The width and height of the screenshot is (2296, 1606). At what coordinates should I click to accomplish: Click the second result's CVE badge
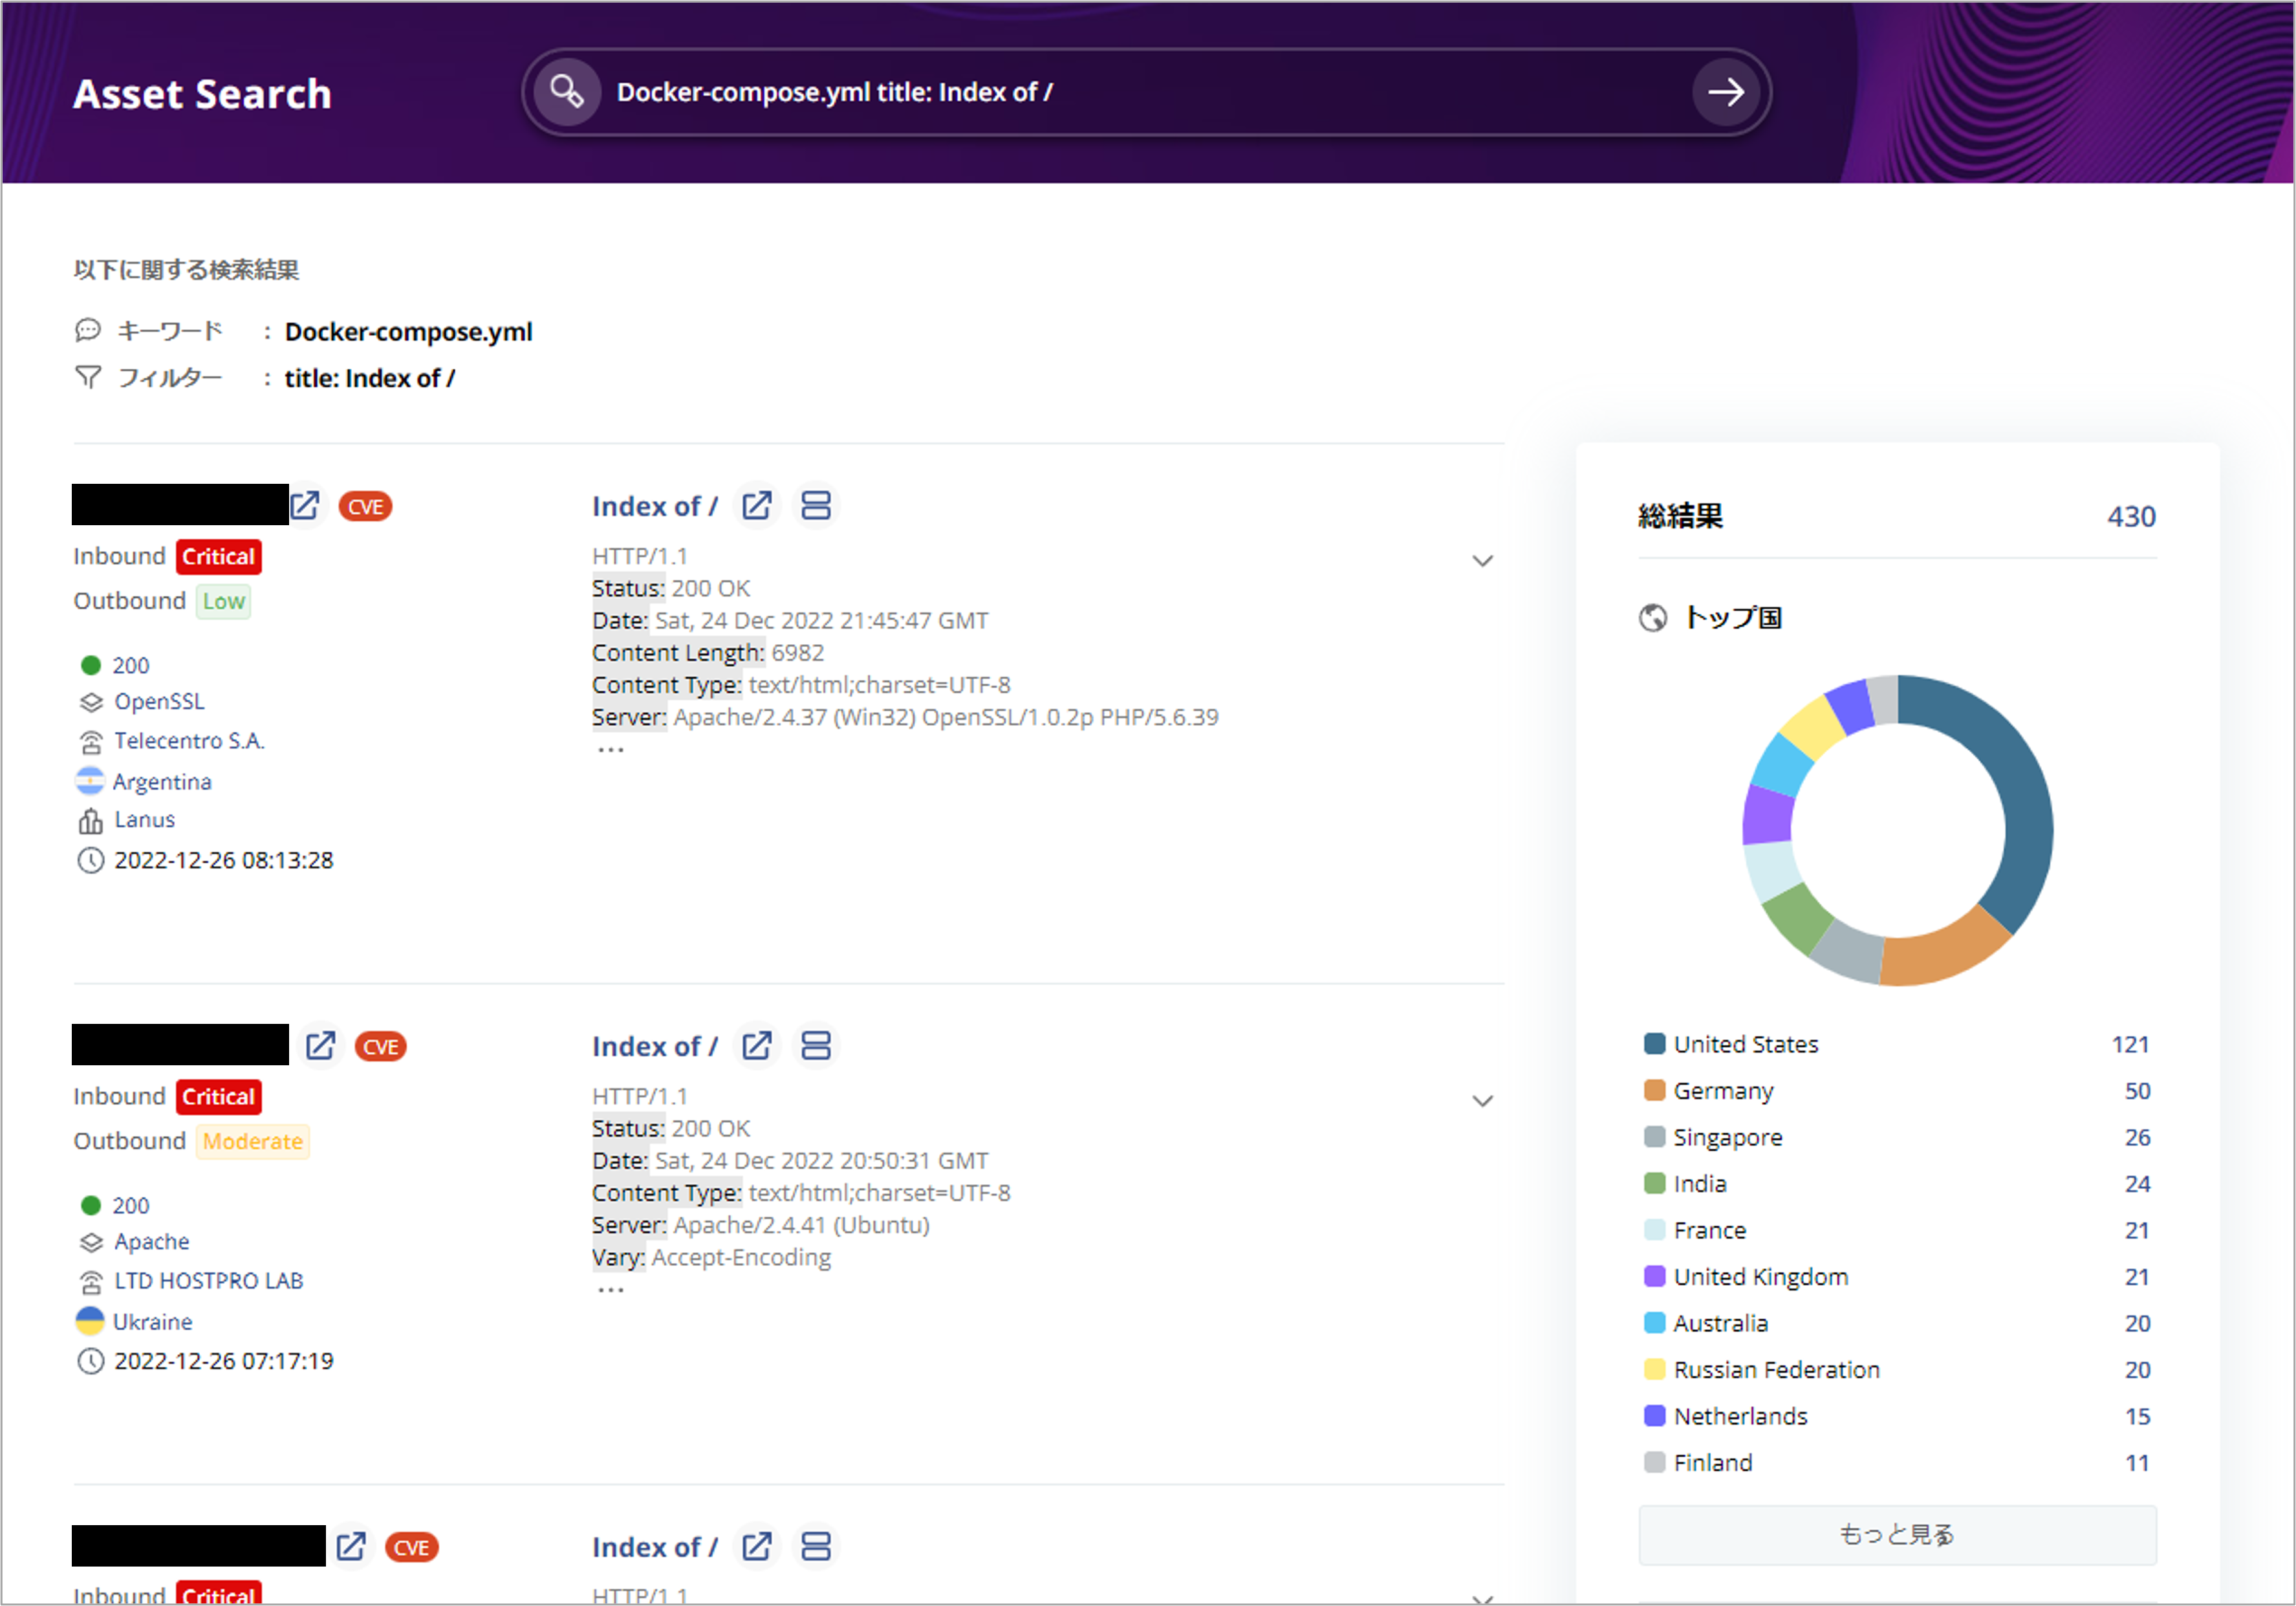coord(380,1047)
